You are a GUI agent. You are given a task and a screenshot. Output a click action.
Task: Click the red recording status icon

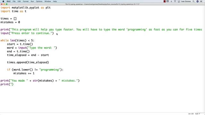[x=165, y=1]
